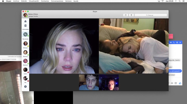187x104 pixels.
Task: Click the Reciente sidebar label
Action: click(25, 39)
